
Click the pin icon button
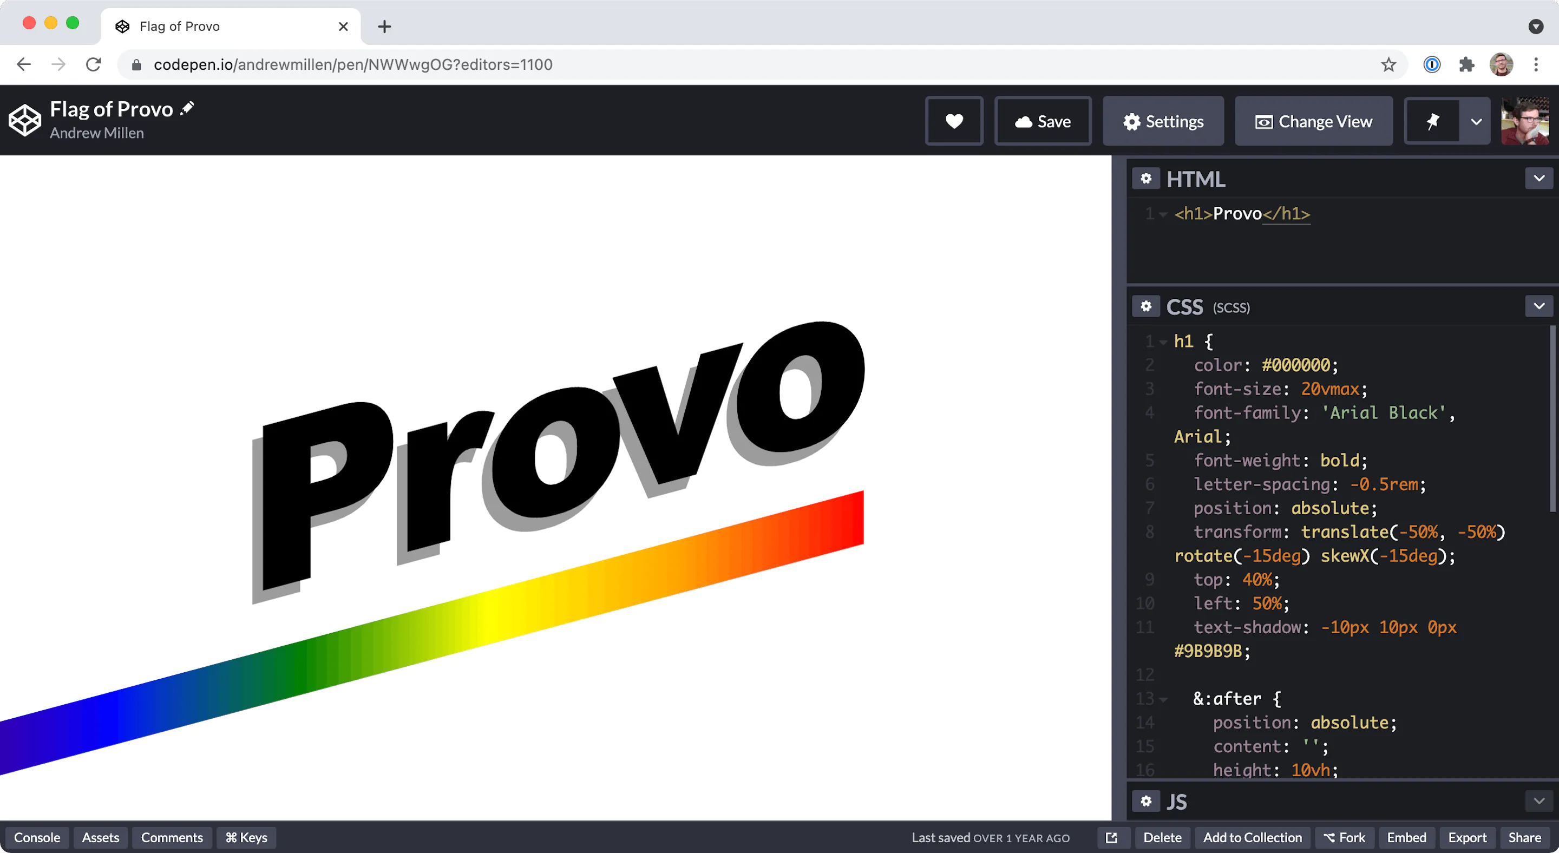(x=1432, y=121)
